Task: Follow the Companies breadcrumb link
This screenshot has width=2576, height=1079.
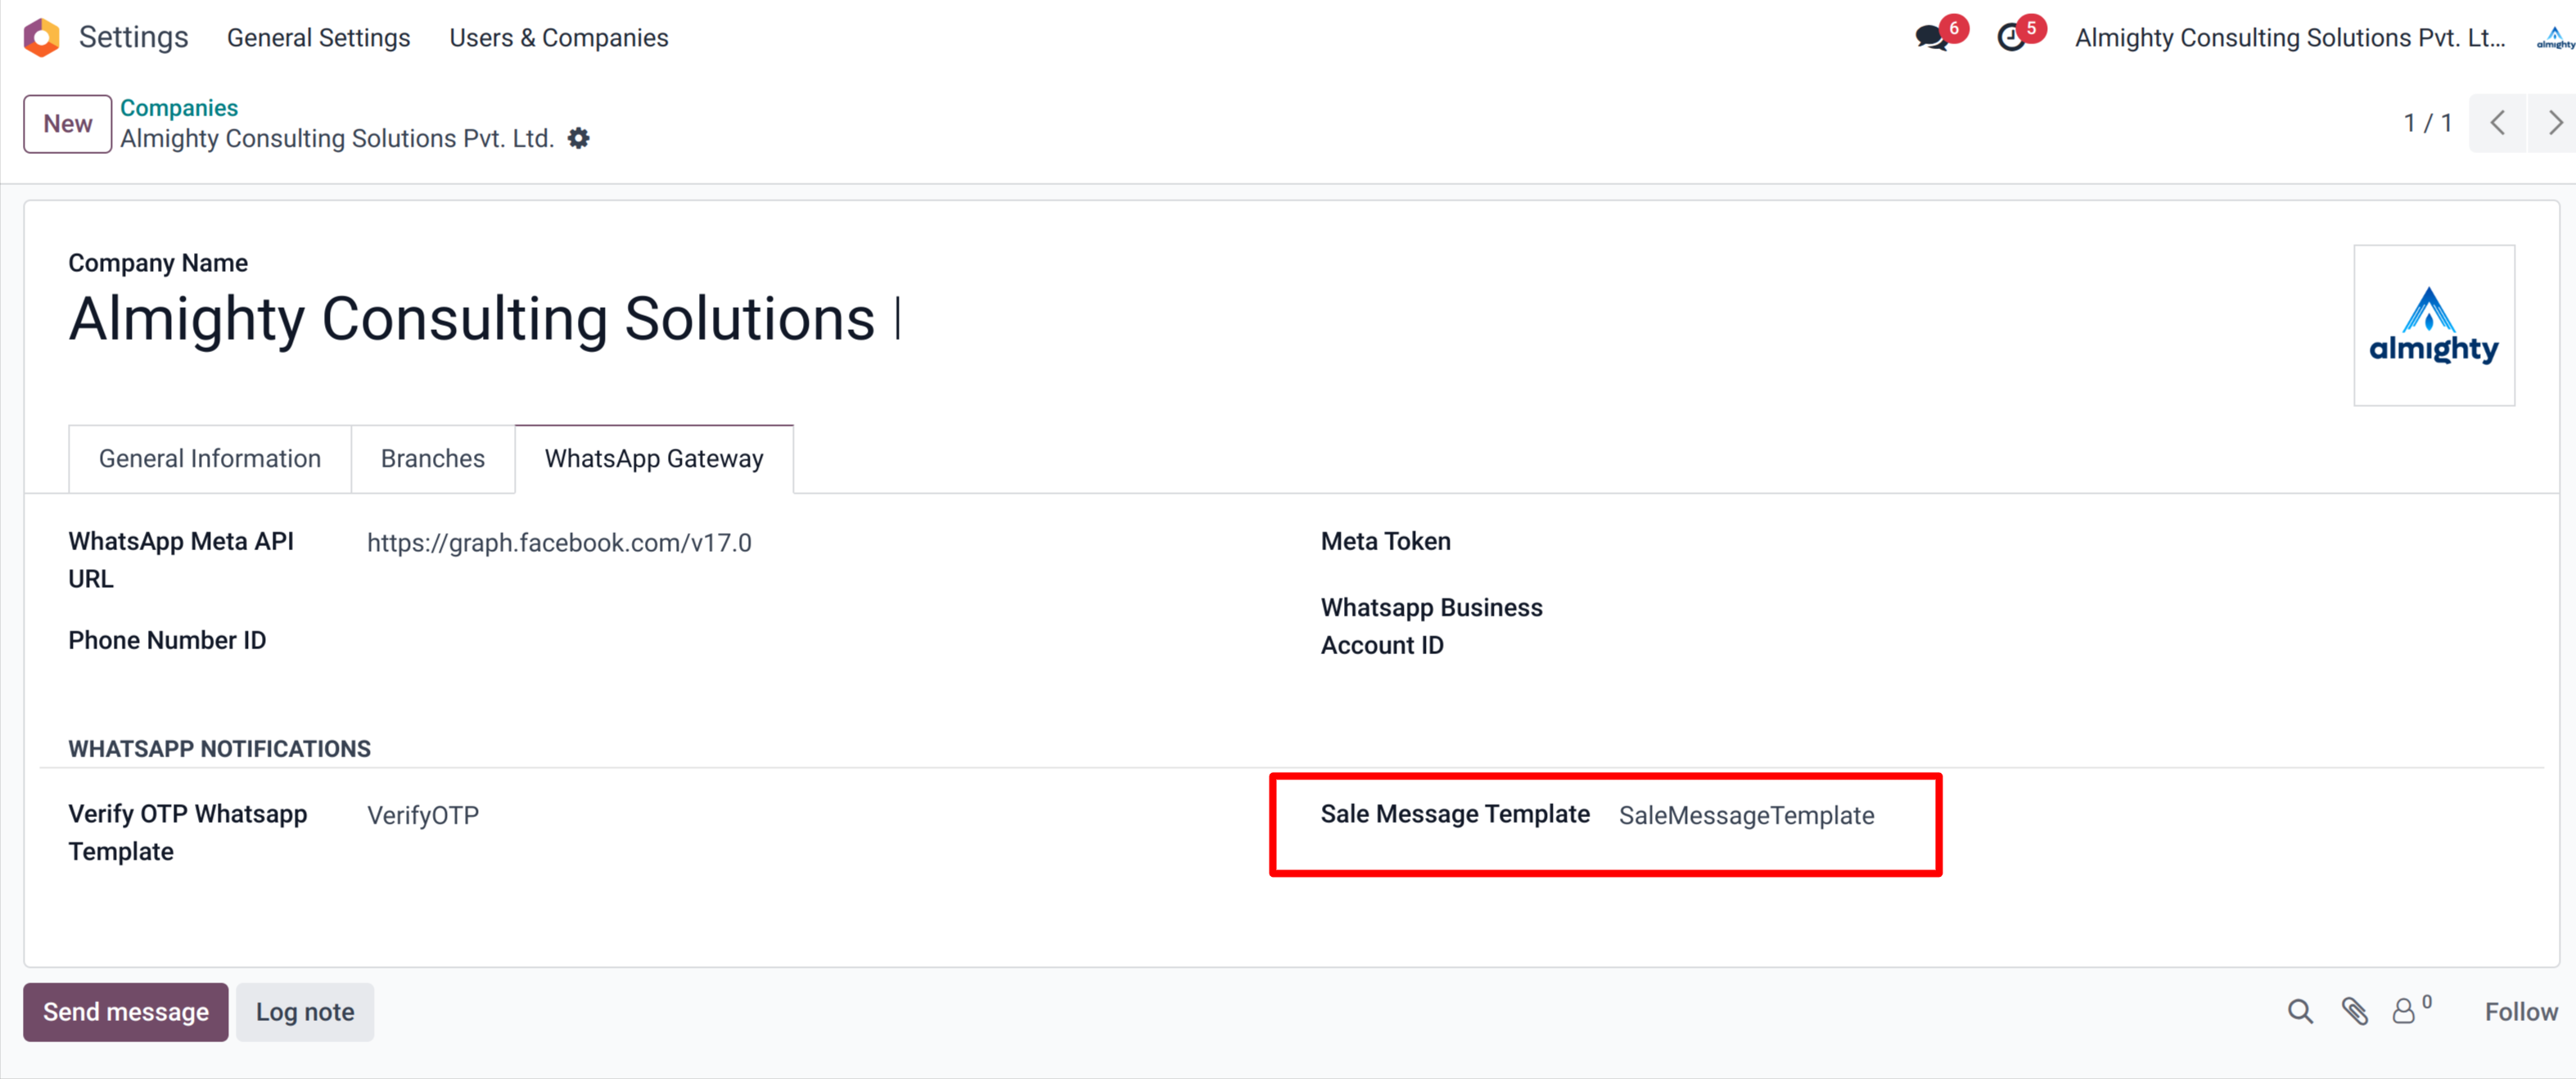Action: coord(179,107)
